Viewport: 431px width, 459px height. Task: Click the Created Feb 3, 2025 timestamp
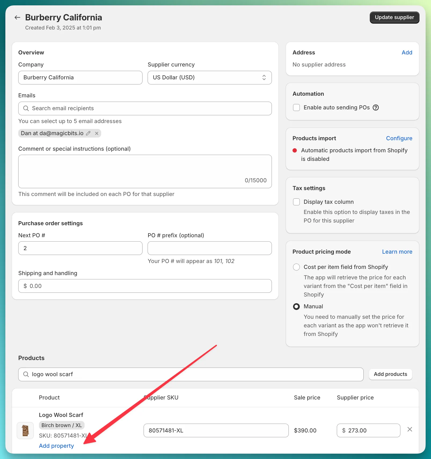tap(63, 28)
